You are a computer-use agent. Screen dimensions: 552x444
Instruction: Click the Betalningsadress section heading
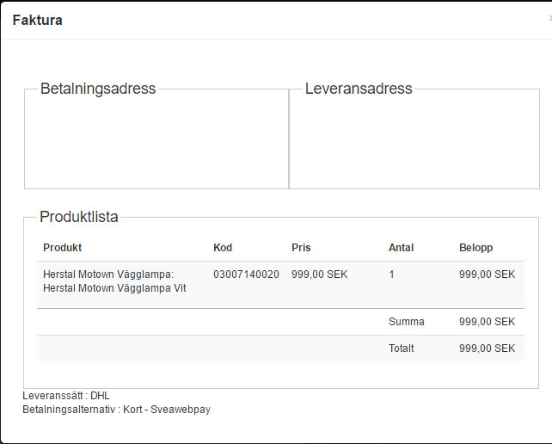point(98,89)
